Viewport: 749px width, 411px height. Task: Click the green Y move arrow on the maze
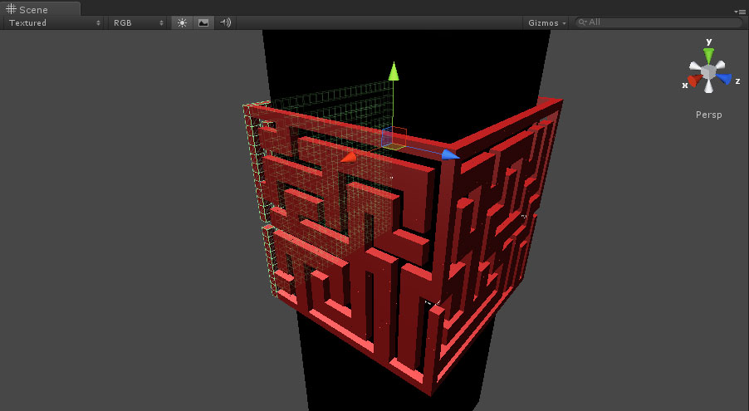(394, 71)
